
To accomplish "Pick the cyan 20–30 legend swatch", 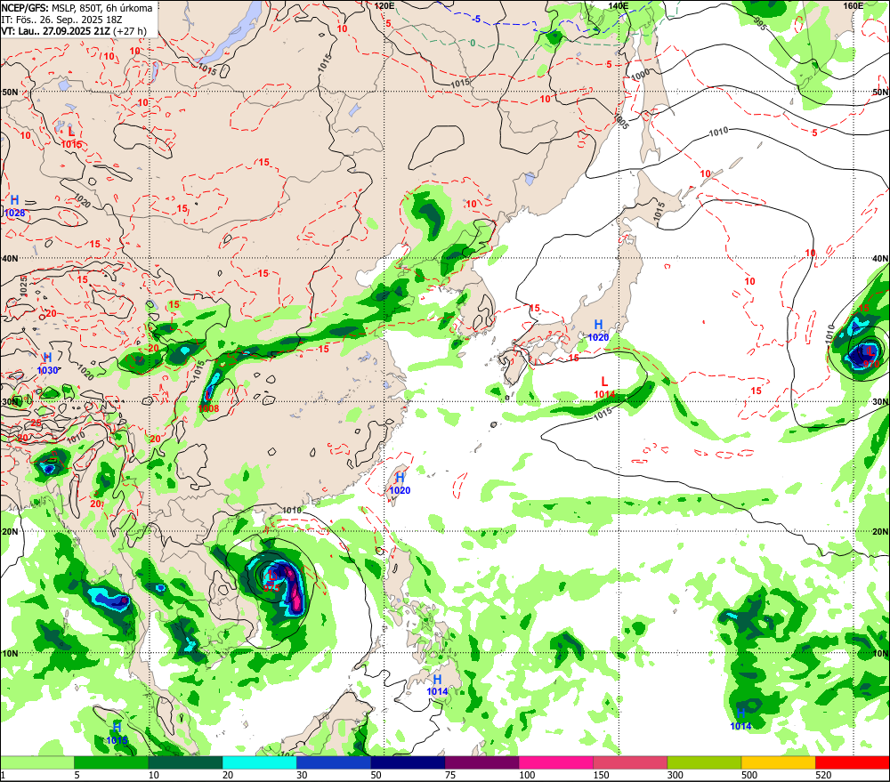I will coord(259,762).
